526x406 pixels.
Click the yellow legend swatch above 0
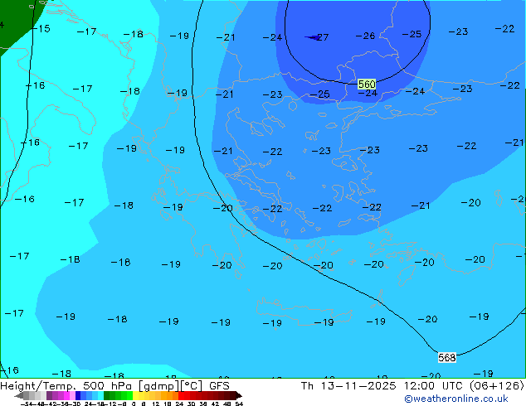[135, 395]
